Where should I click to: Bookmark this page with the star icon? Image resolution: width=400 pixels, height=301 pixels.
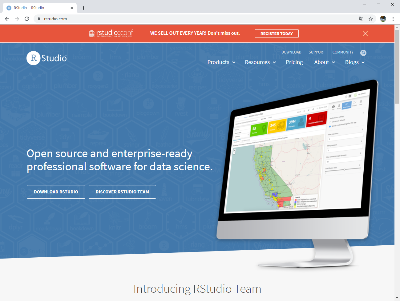click(371, 19)
